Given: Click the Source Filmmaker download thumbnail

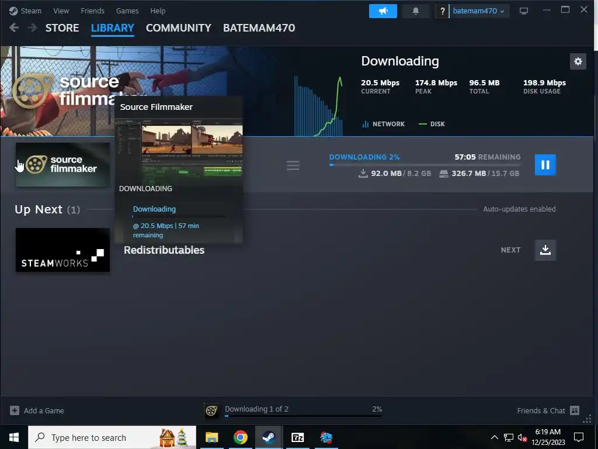Looking at the screenshot, I should [x=62, y=165].
